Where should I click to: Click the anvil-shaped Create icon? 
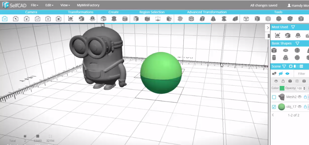click(114, 19)
